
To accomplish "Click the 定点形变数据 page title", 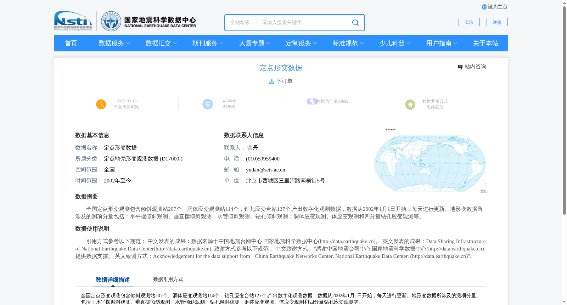I will pos(281,68).
